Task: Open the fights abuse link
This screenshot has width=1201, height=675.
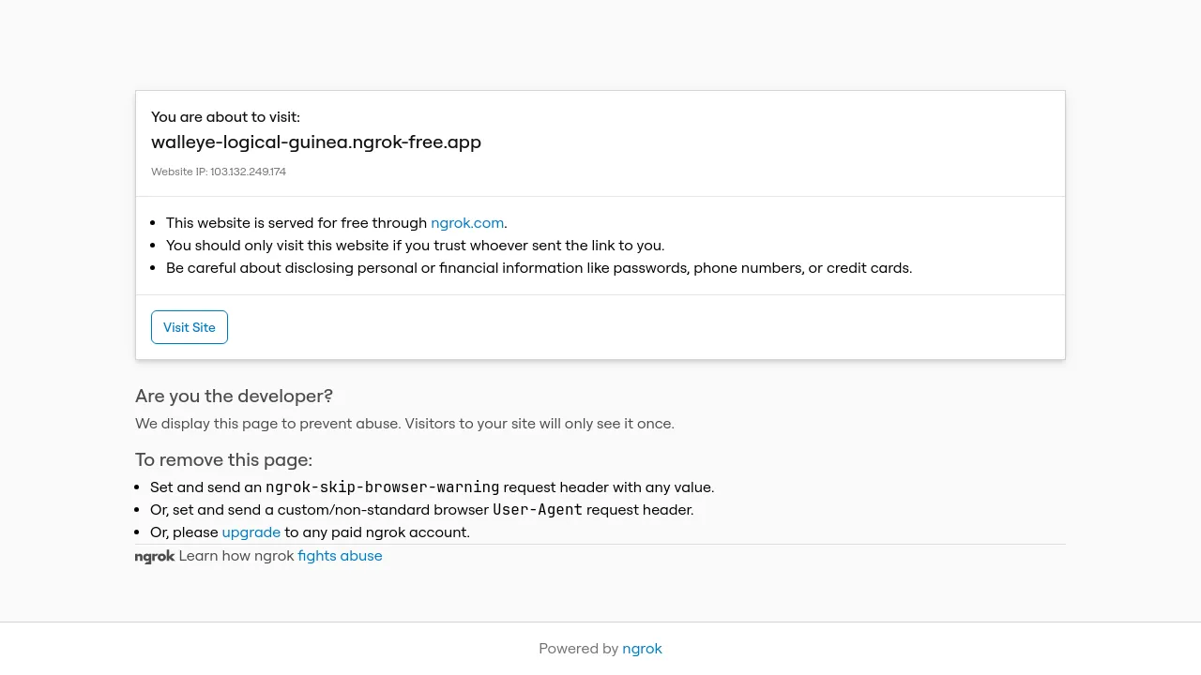Action: pos(340,556)
